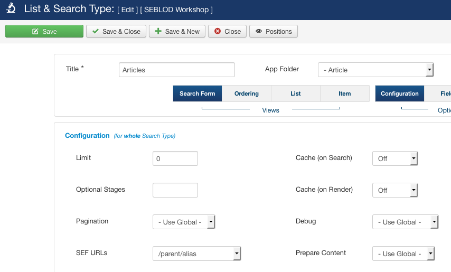
Task: Click the green Save button
Action: 44,31
